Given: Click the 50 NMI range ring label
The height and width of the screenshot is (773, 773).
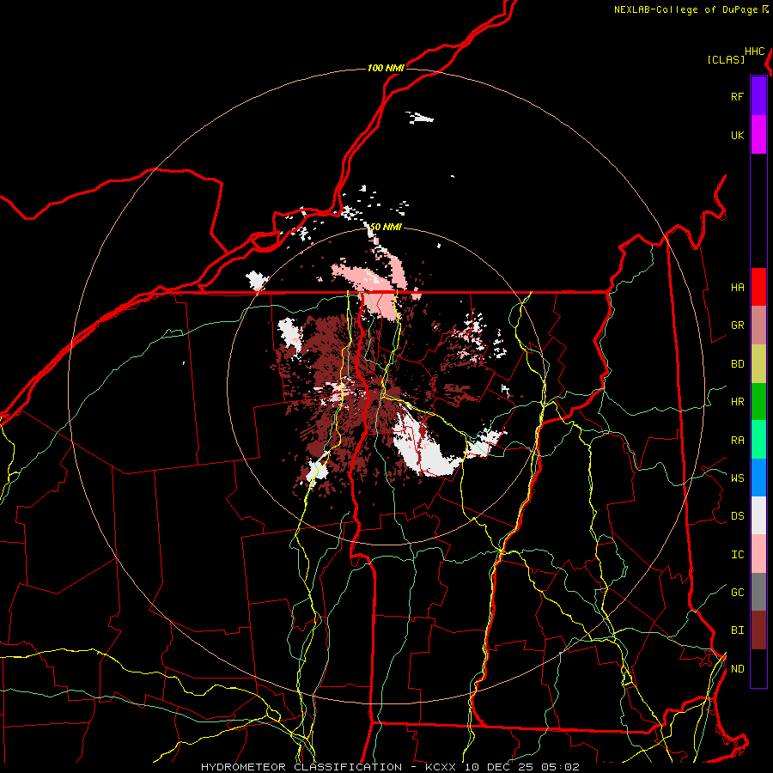Looking at the screenshot, I should (386, 227).
